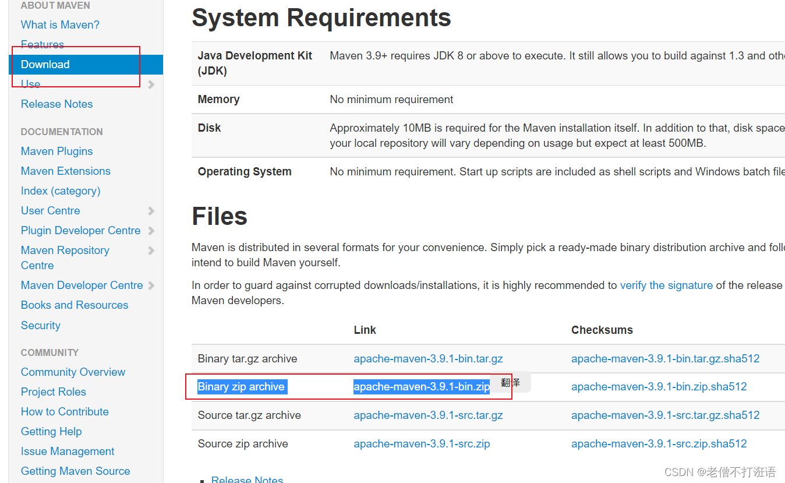This screenshot has height=483, width=785.
Task: Open the What is Maven? page
Action: coord(60,24)
